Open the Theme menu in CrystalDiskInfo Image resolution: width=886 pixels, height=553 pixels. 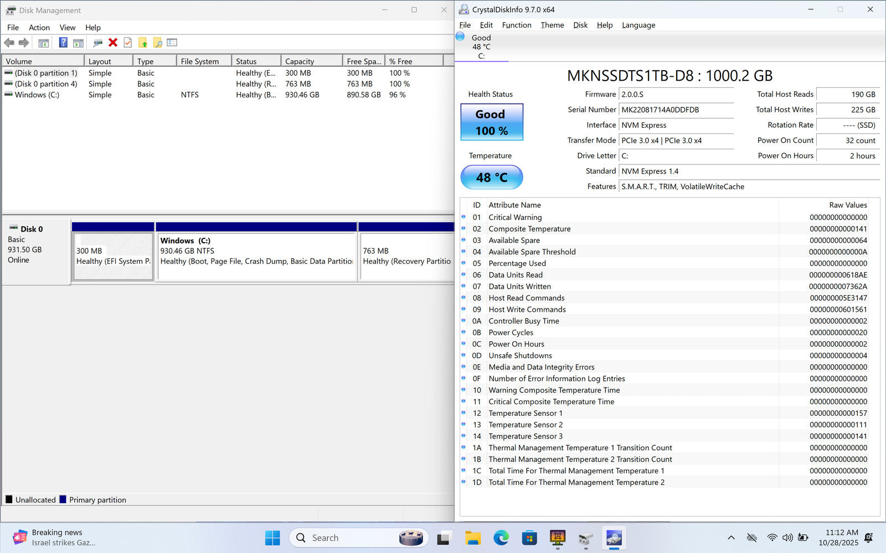(x=552, y=25)
